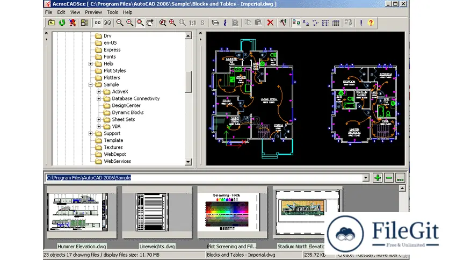Expand the Help folder node
This screenshot has height=260, width=449.
[90, 63]
